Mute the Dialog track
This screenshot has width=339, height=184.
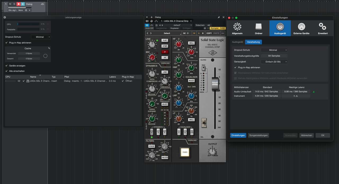pos(10,4)
